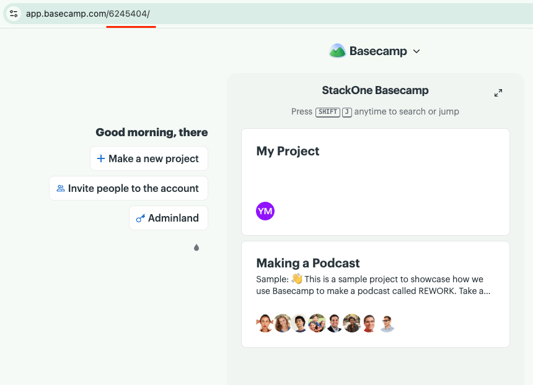533x385 pixels.
Task: Click the Sample description of Making a Podcast
Action: pyautogui.click(x=373, y=285)
